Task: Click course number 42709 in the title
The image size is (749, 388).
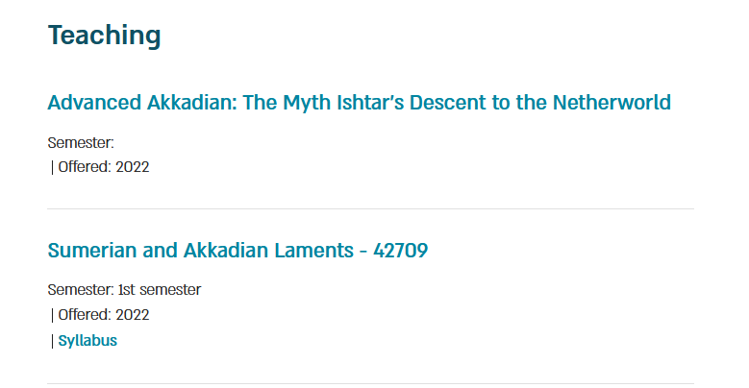Action: [x=400, y=251]
